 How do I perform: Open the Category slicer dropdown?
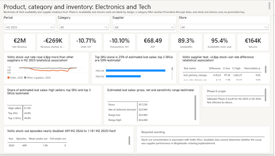click(x=84, y=27)
